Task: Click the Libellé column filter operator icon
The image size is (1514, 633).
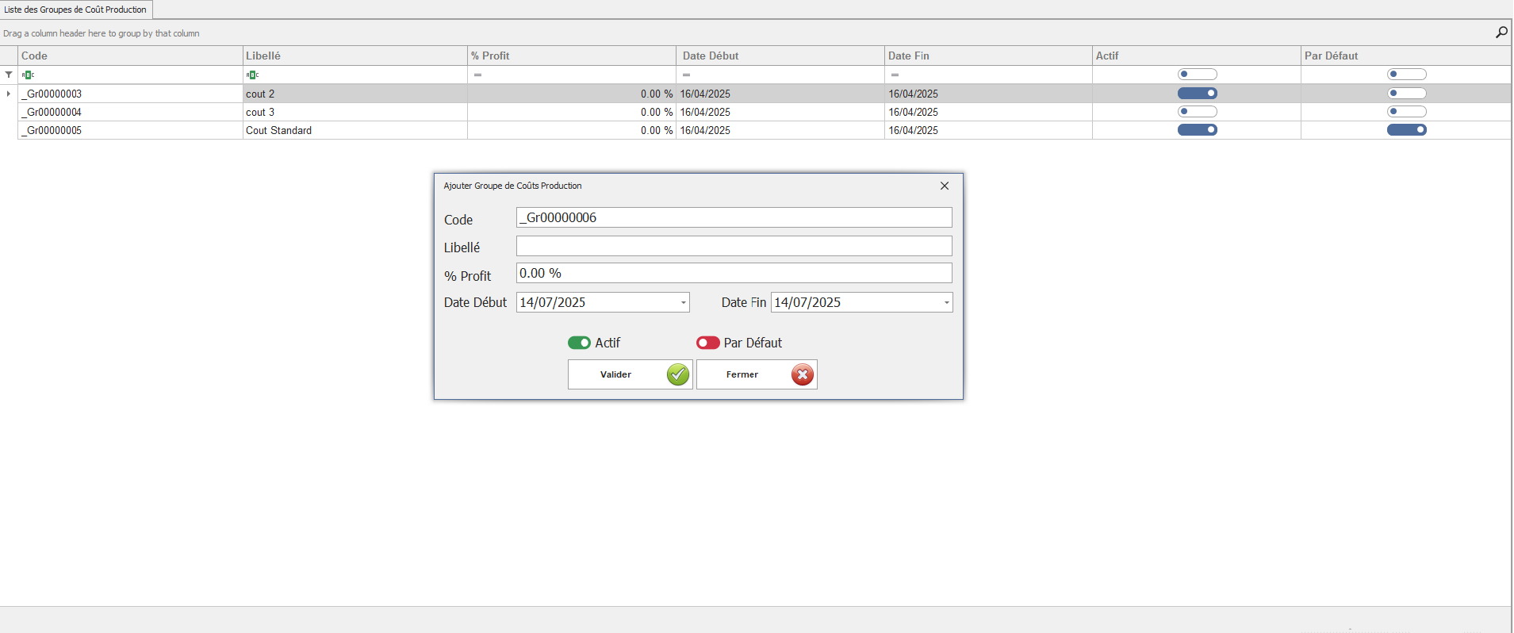Action: pos(253,75)
